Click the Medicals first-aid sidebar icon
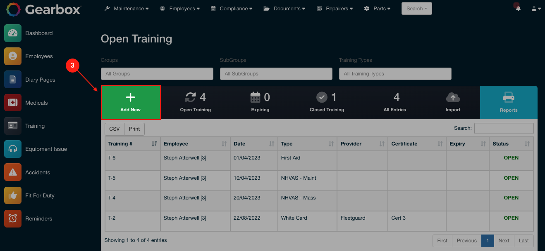545x251 pixels. [x=13, y=103]
